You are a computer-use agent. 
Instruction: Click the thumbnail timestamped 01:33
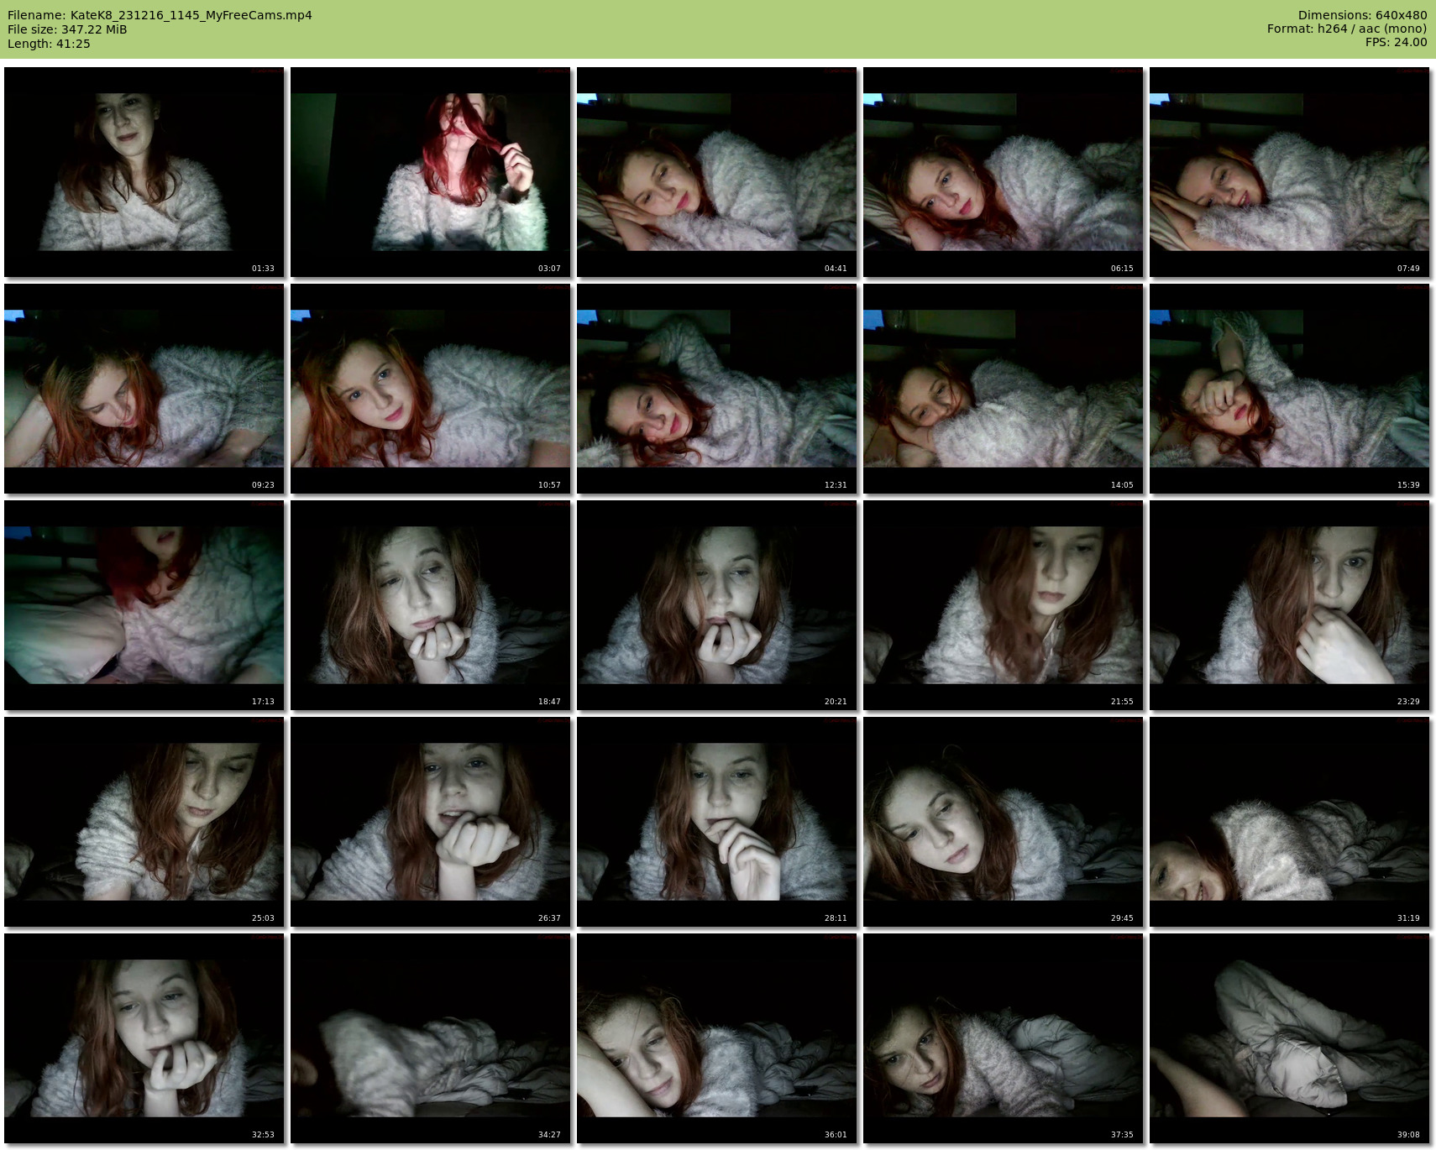click(x=144, y=172)
